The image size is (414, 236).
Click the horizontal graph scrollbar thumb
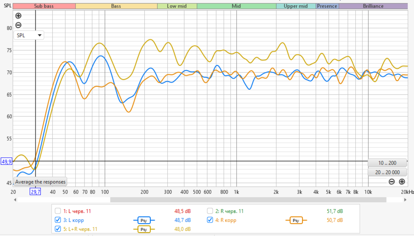click(248, 200)
